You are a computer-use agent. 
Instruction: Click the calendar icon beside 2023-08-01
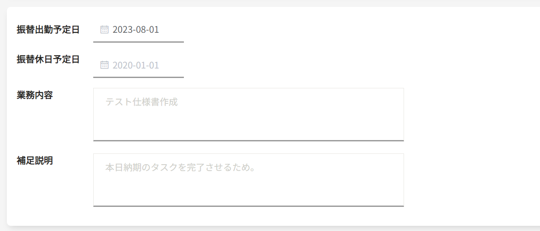coord(104,30)
